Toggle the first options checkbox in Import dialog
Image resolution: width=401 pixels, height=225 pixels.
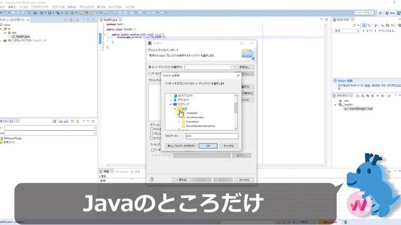(152, 129)
